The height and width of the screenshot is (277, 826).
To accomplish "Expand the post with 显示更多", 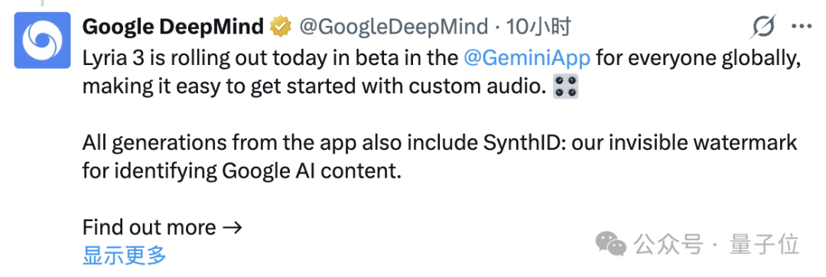I will pos(125,256).
